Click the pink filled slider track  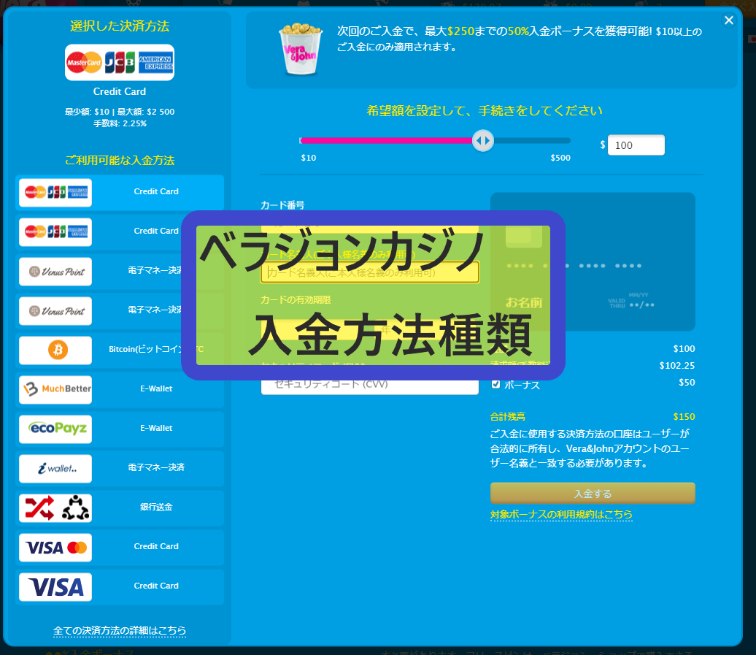coord(386,141)
